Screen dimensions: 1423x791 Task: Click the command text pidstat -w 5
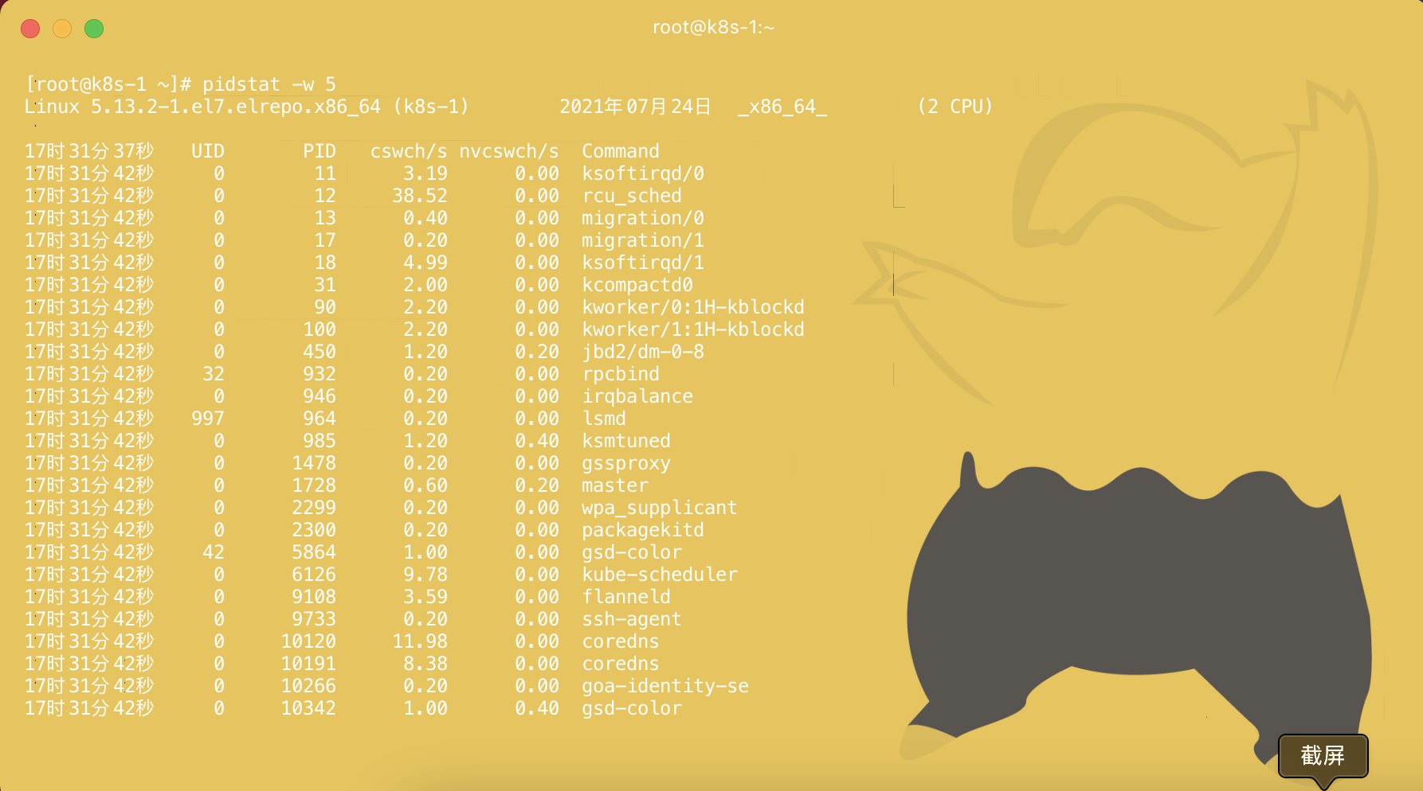click(x=269, y=84)
